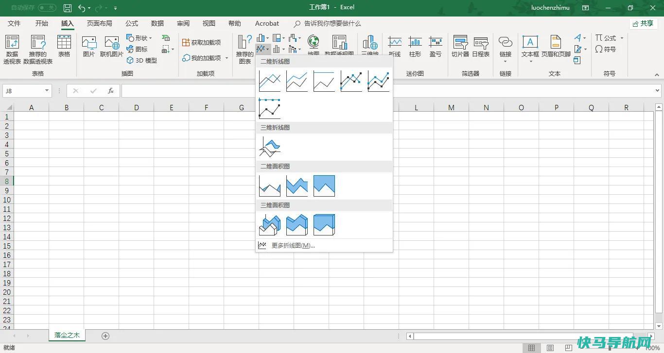This screenshot has width=664, height=353.
Task: Select the 2-D Stacked Area chart type
Action: [297, 186]
